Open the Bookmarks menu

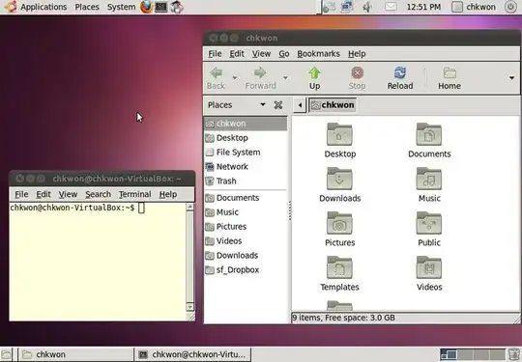tap(318, 54)
